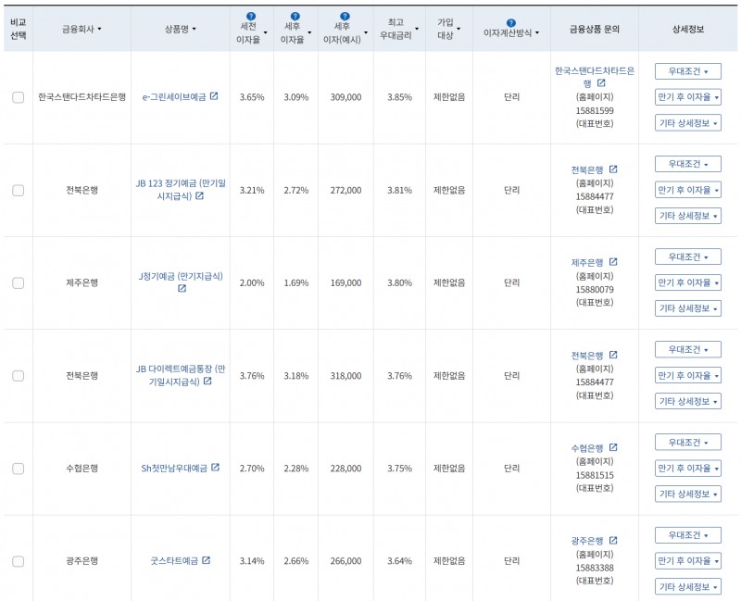Click external link icon next to 굿스타트예금
The width and height of the screenshot is (741, 601).
point(206,560)
